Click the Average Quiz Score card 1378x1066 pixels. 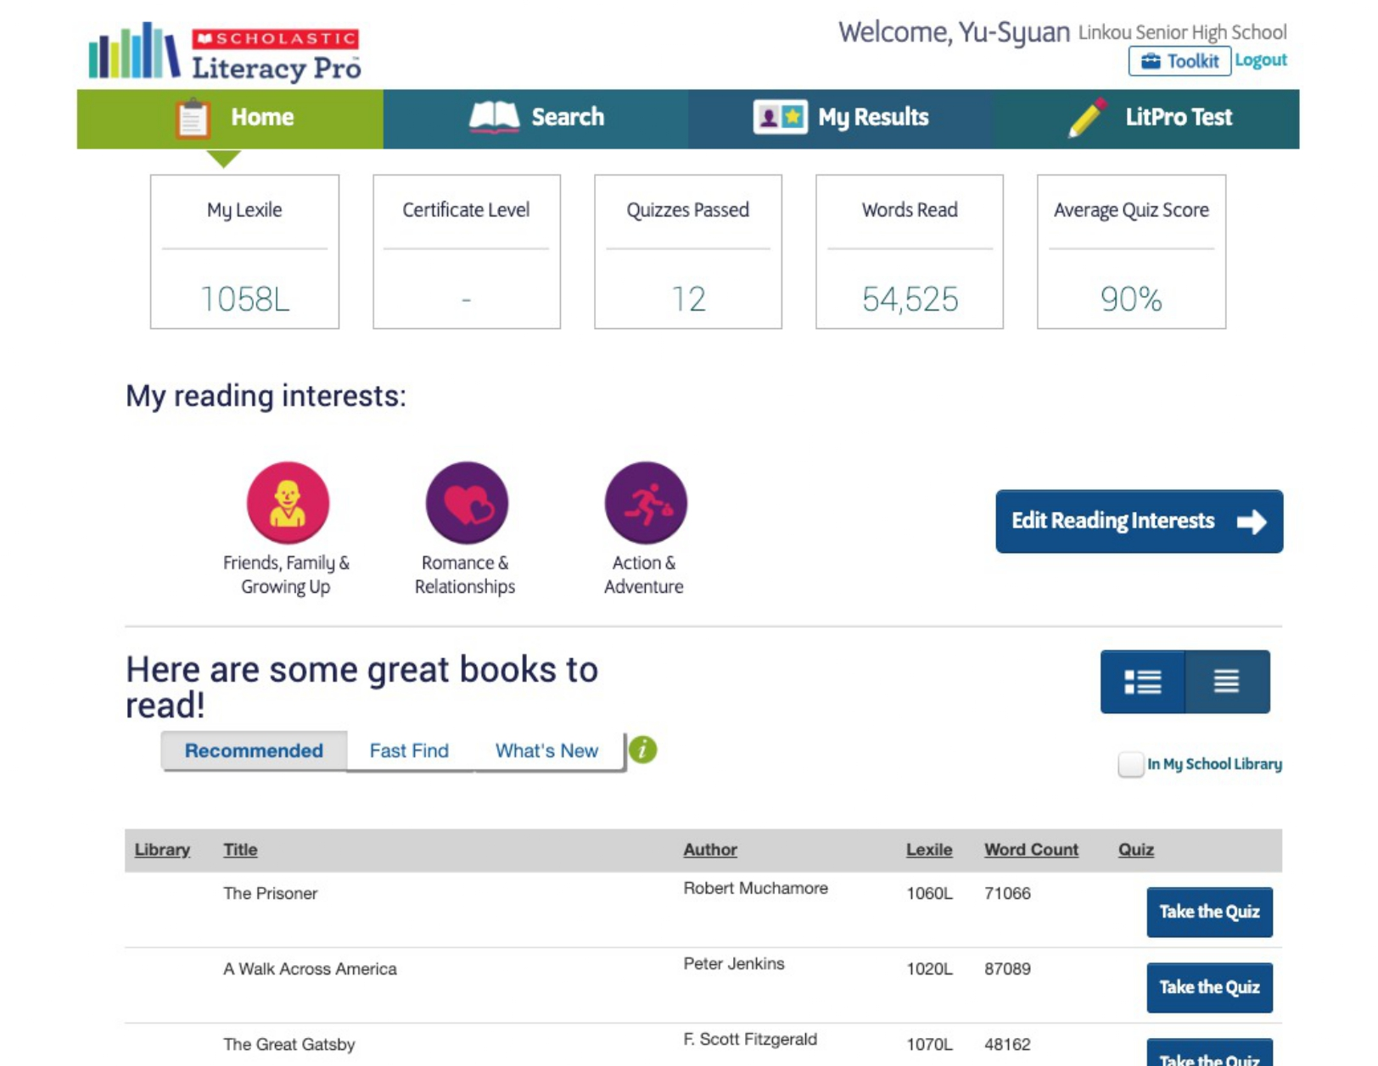coord(1131,252)
